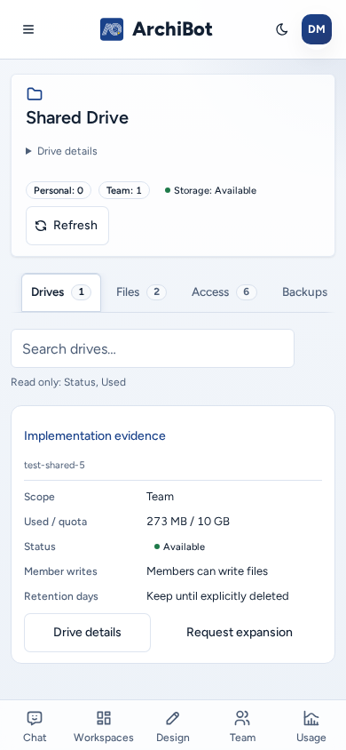Open the Implementation evidence drive link

coord(95,435)
